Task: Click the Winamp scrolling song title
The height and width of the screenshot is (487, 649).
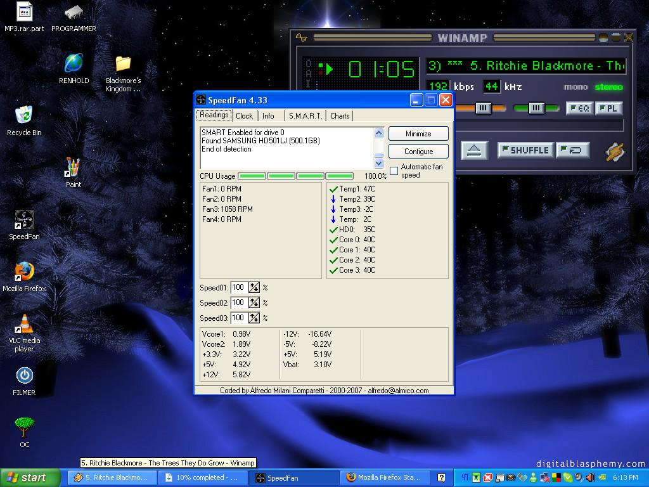Action: [525, 66]
